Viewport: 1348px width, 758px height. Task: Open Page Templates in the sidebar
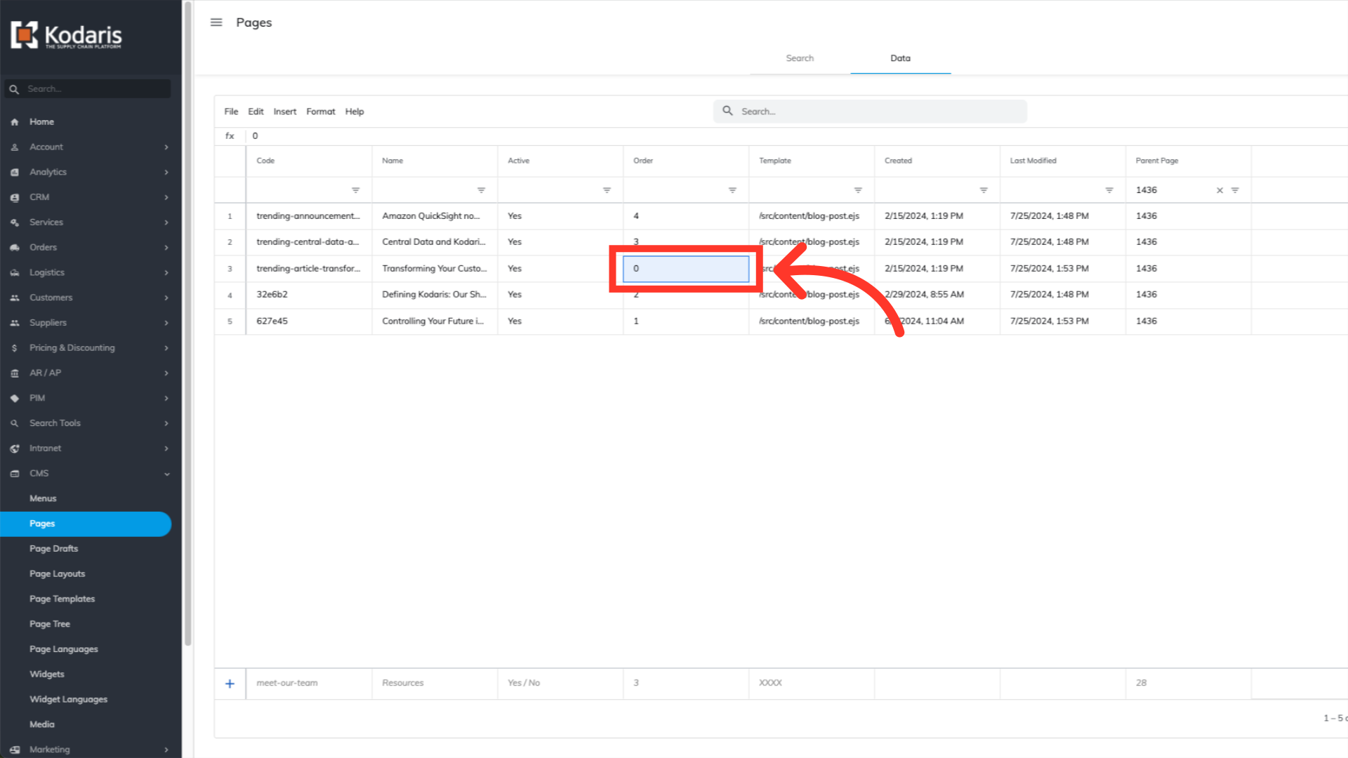(x=62, y=599)
